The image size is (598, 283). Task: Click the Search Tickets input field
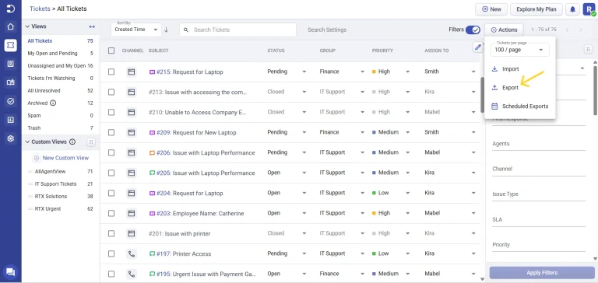pyautogui.click(x=237, y=30)
